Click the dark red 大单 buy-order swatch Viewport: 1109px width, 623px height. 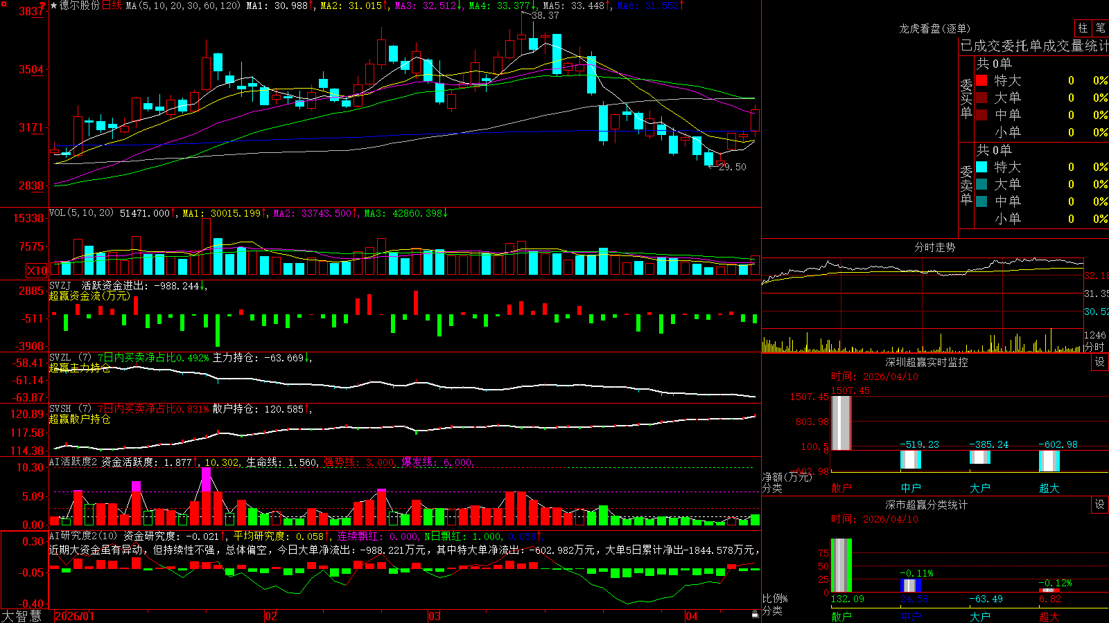[981, 98]
